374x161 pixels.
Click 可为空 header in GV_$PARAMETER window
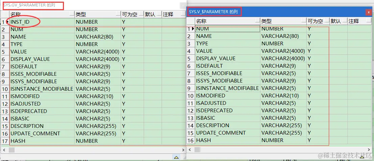point(132,14)
